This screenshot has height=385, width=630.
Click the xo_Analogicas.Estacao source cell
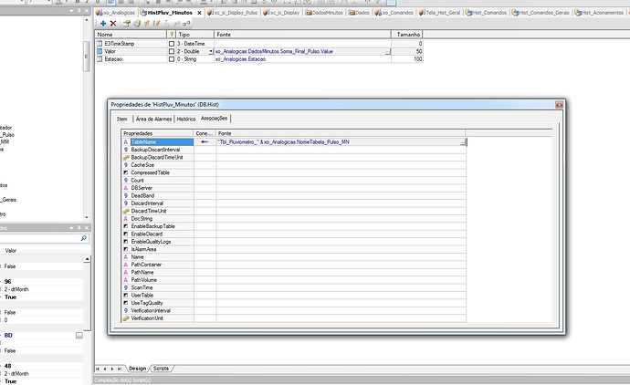[302, 59]
